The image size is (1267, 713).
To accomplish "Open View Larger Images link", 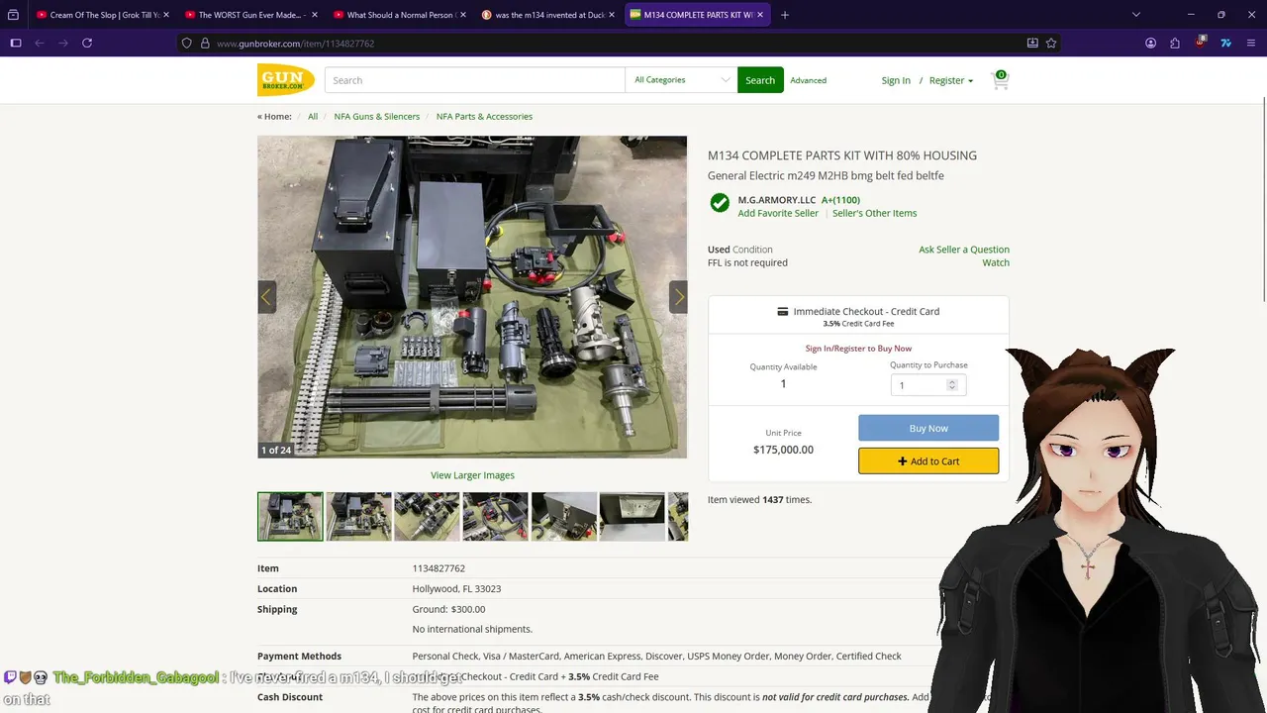I will (472, 475).
